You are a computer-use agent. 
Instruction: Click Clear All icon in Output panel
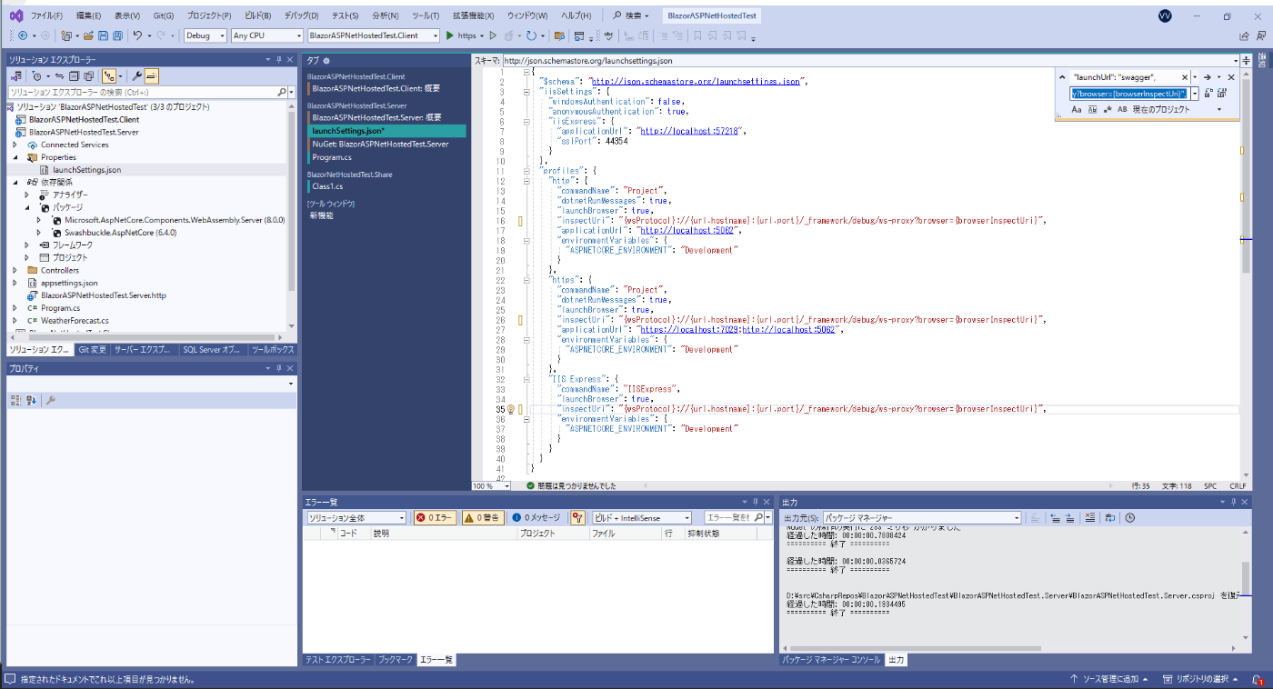click(1090, 517)
